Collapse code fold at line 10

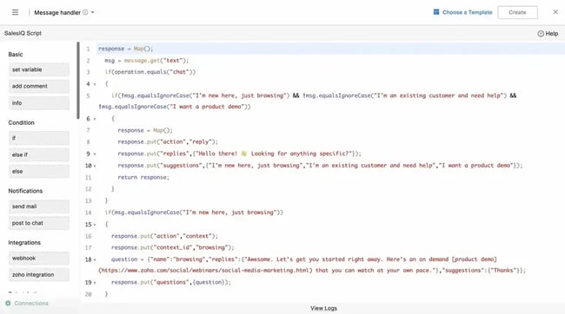95,166
